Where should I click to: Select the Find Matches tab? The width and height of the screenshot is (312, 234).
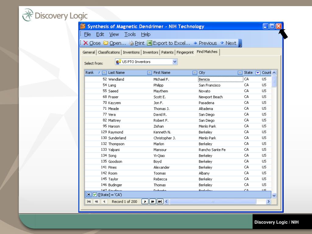click(x=207, y=52)
